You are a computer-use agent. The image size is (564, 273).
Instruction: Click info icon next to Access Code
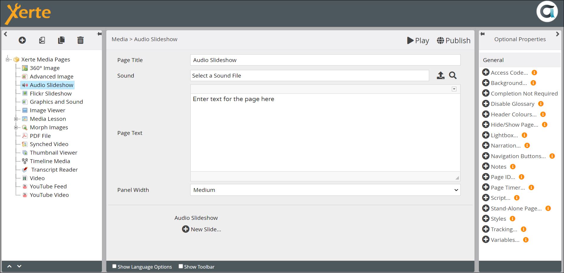(534, 73)
